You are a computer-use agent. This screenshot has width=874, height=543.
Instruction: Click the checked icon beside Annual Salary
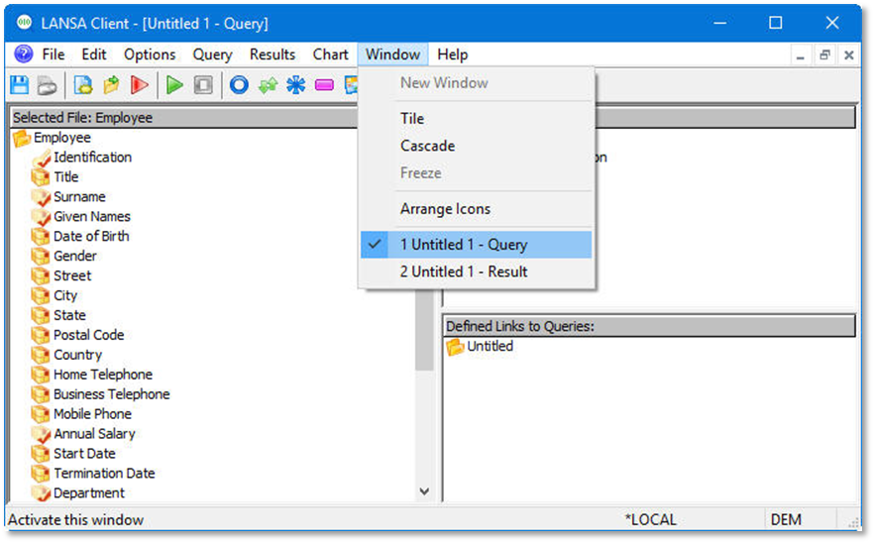tap(42, 434)
